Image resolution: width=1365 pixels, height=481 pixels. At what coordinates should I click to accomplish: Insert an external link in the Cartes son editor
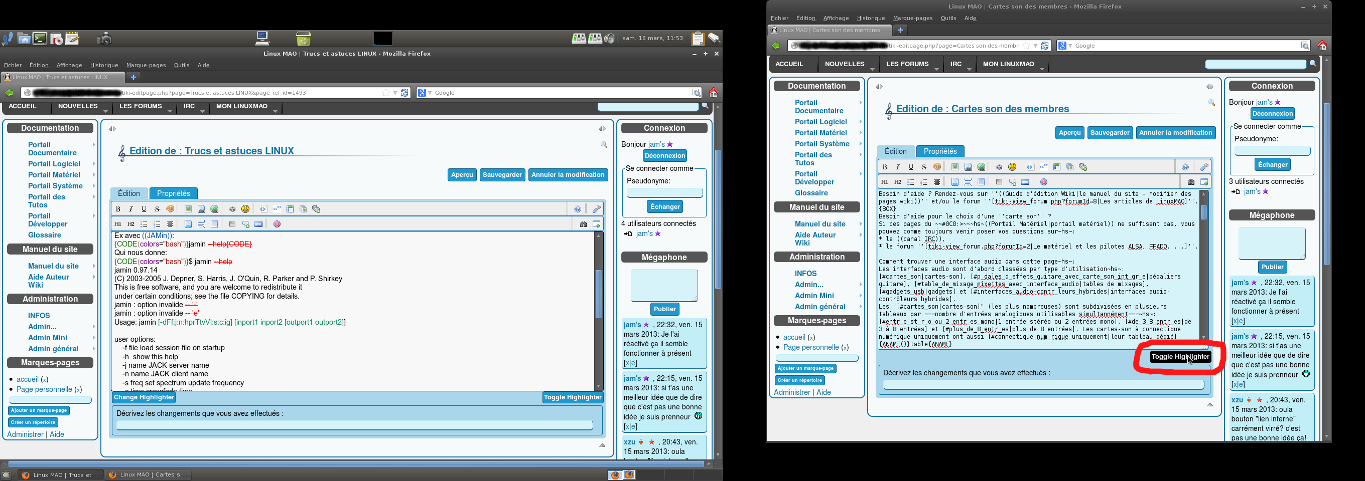tap(982, 167)
